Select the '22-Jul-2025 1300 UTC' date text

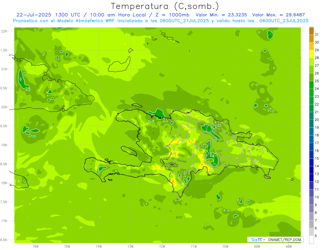click(48, 15)
